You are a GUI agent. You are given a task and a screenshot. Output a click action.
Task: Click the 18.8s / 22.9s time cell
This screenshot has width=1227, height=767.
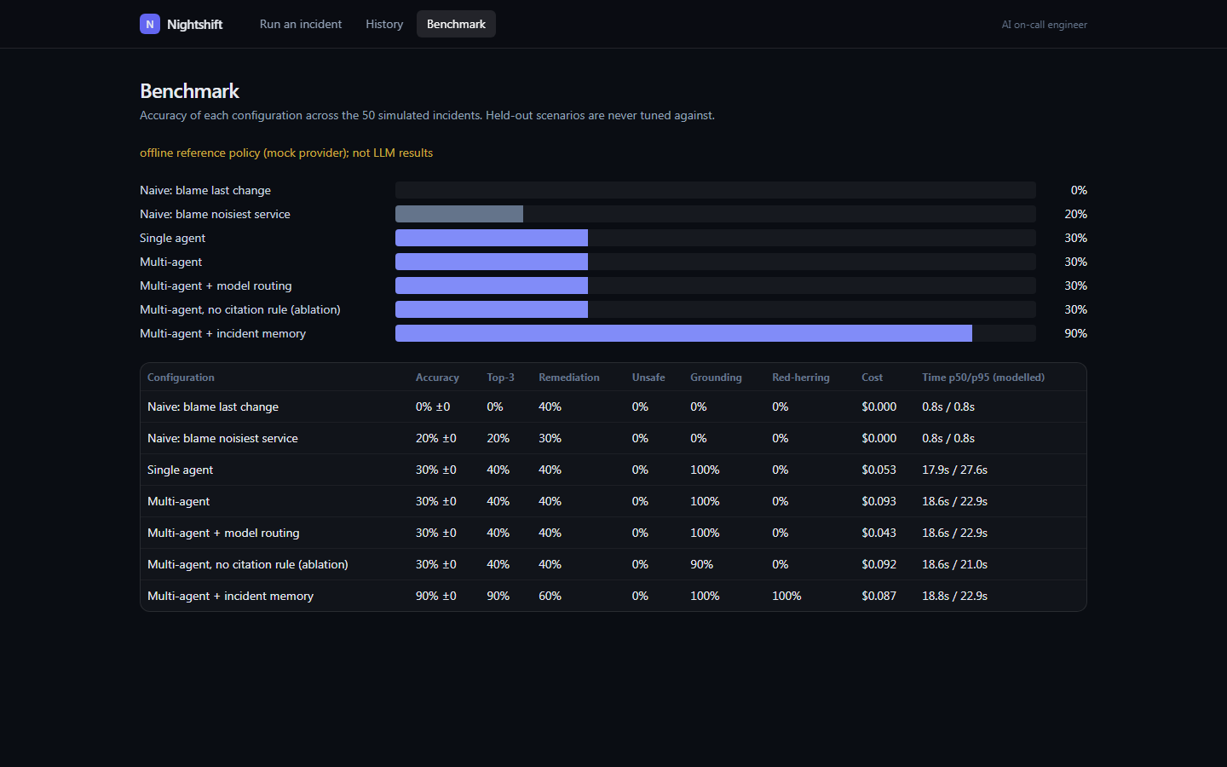(954, 596)
